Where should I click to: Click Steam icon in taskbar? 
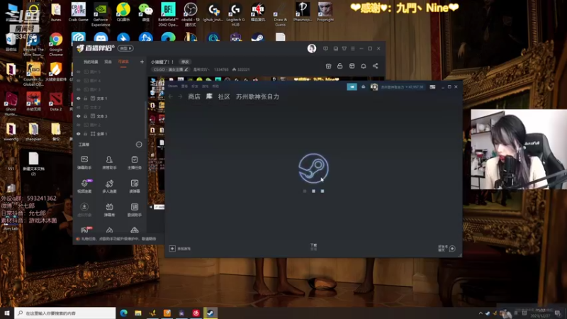pos(210,313)
